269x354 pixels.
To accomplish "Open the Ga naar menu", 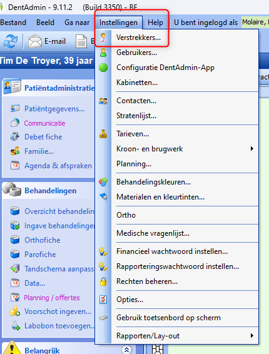I will (x=77, y=23).
